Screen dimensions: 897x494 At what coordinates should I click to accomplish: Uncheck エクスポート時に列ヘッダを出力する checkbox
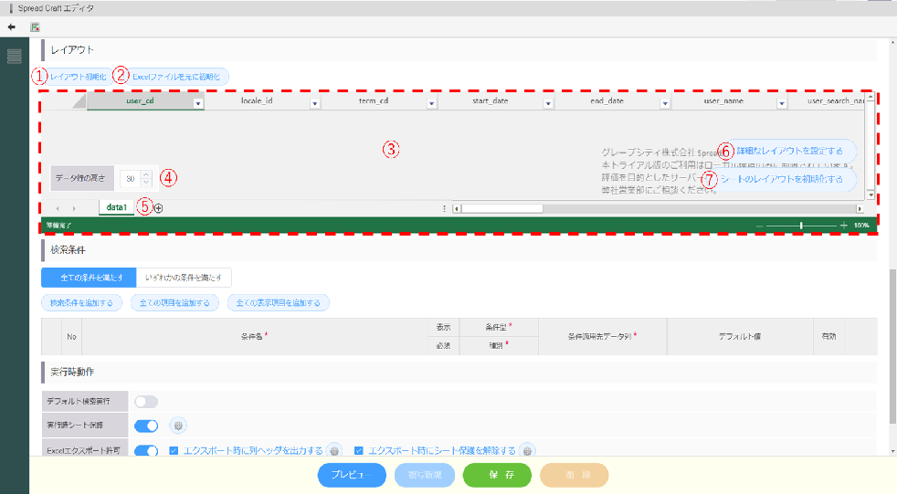[174, 450]
